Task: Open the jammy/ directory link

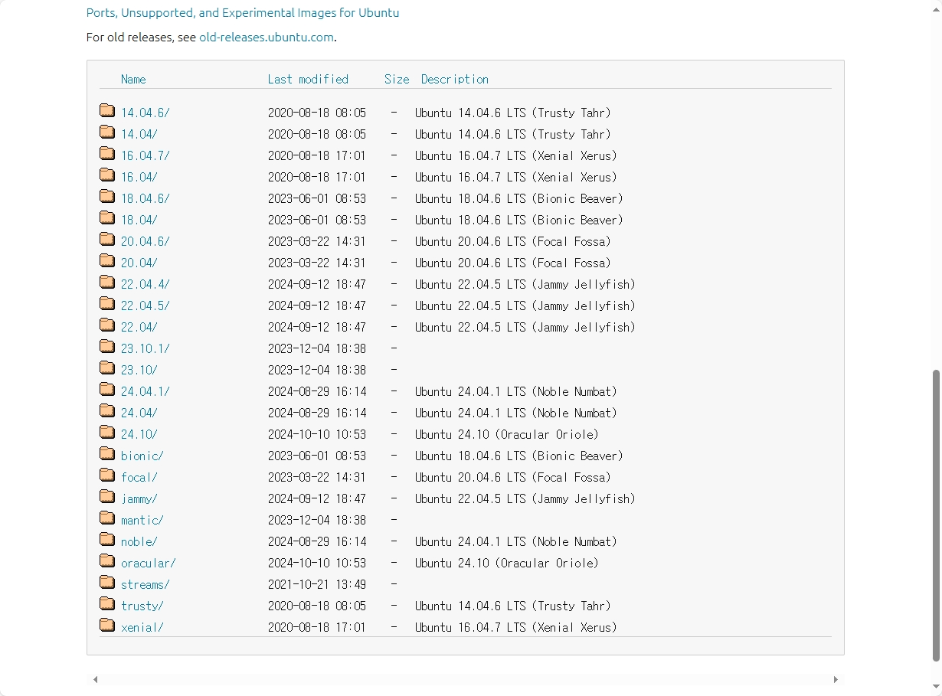Action: click(139, 498)
